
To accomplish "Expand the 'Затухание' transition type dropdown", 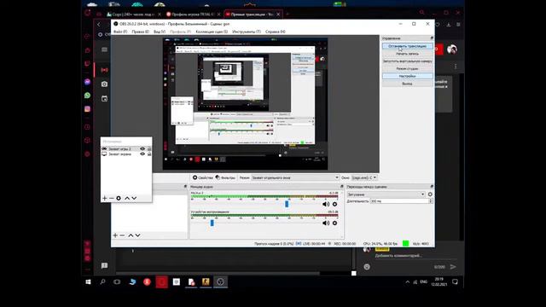I will [386, 194].
